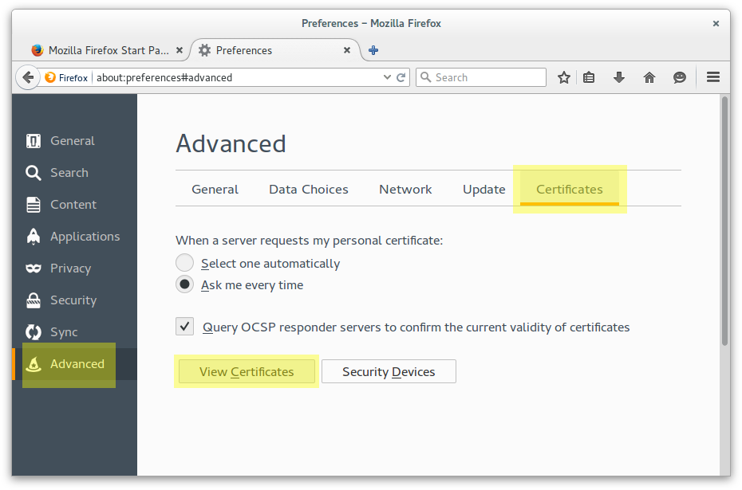This screenshot has height=490, width=742.
Task: Click the View Certificates button
Action: (247, 372)
